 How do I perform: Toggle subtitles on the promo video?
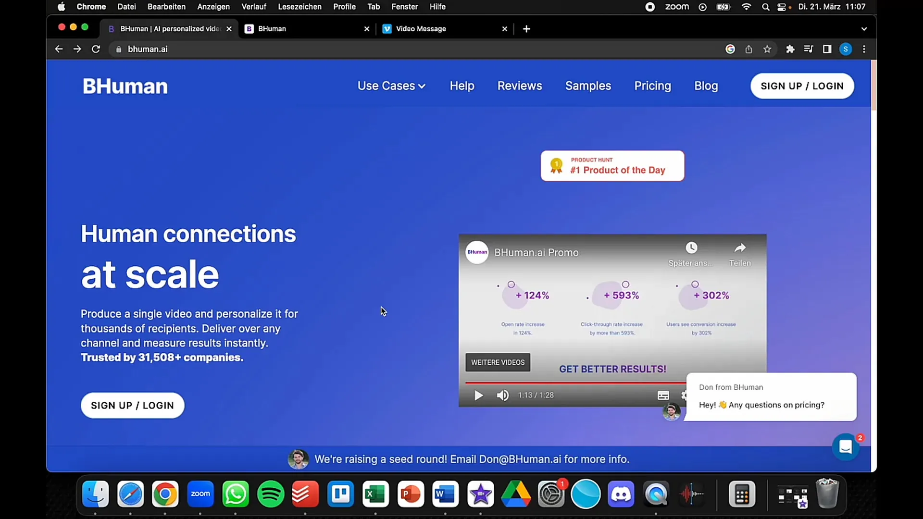[663, 395]
